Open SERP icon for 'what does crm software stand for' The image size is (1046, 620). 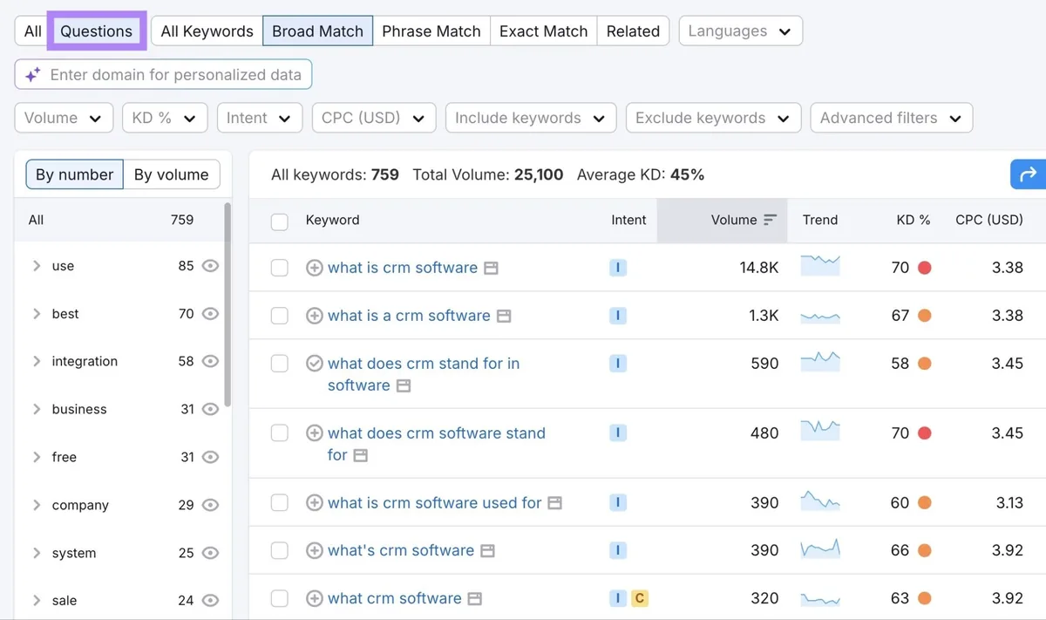click(x=361, y=456)
